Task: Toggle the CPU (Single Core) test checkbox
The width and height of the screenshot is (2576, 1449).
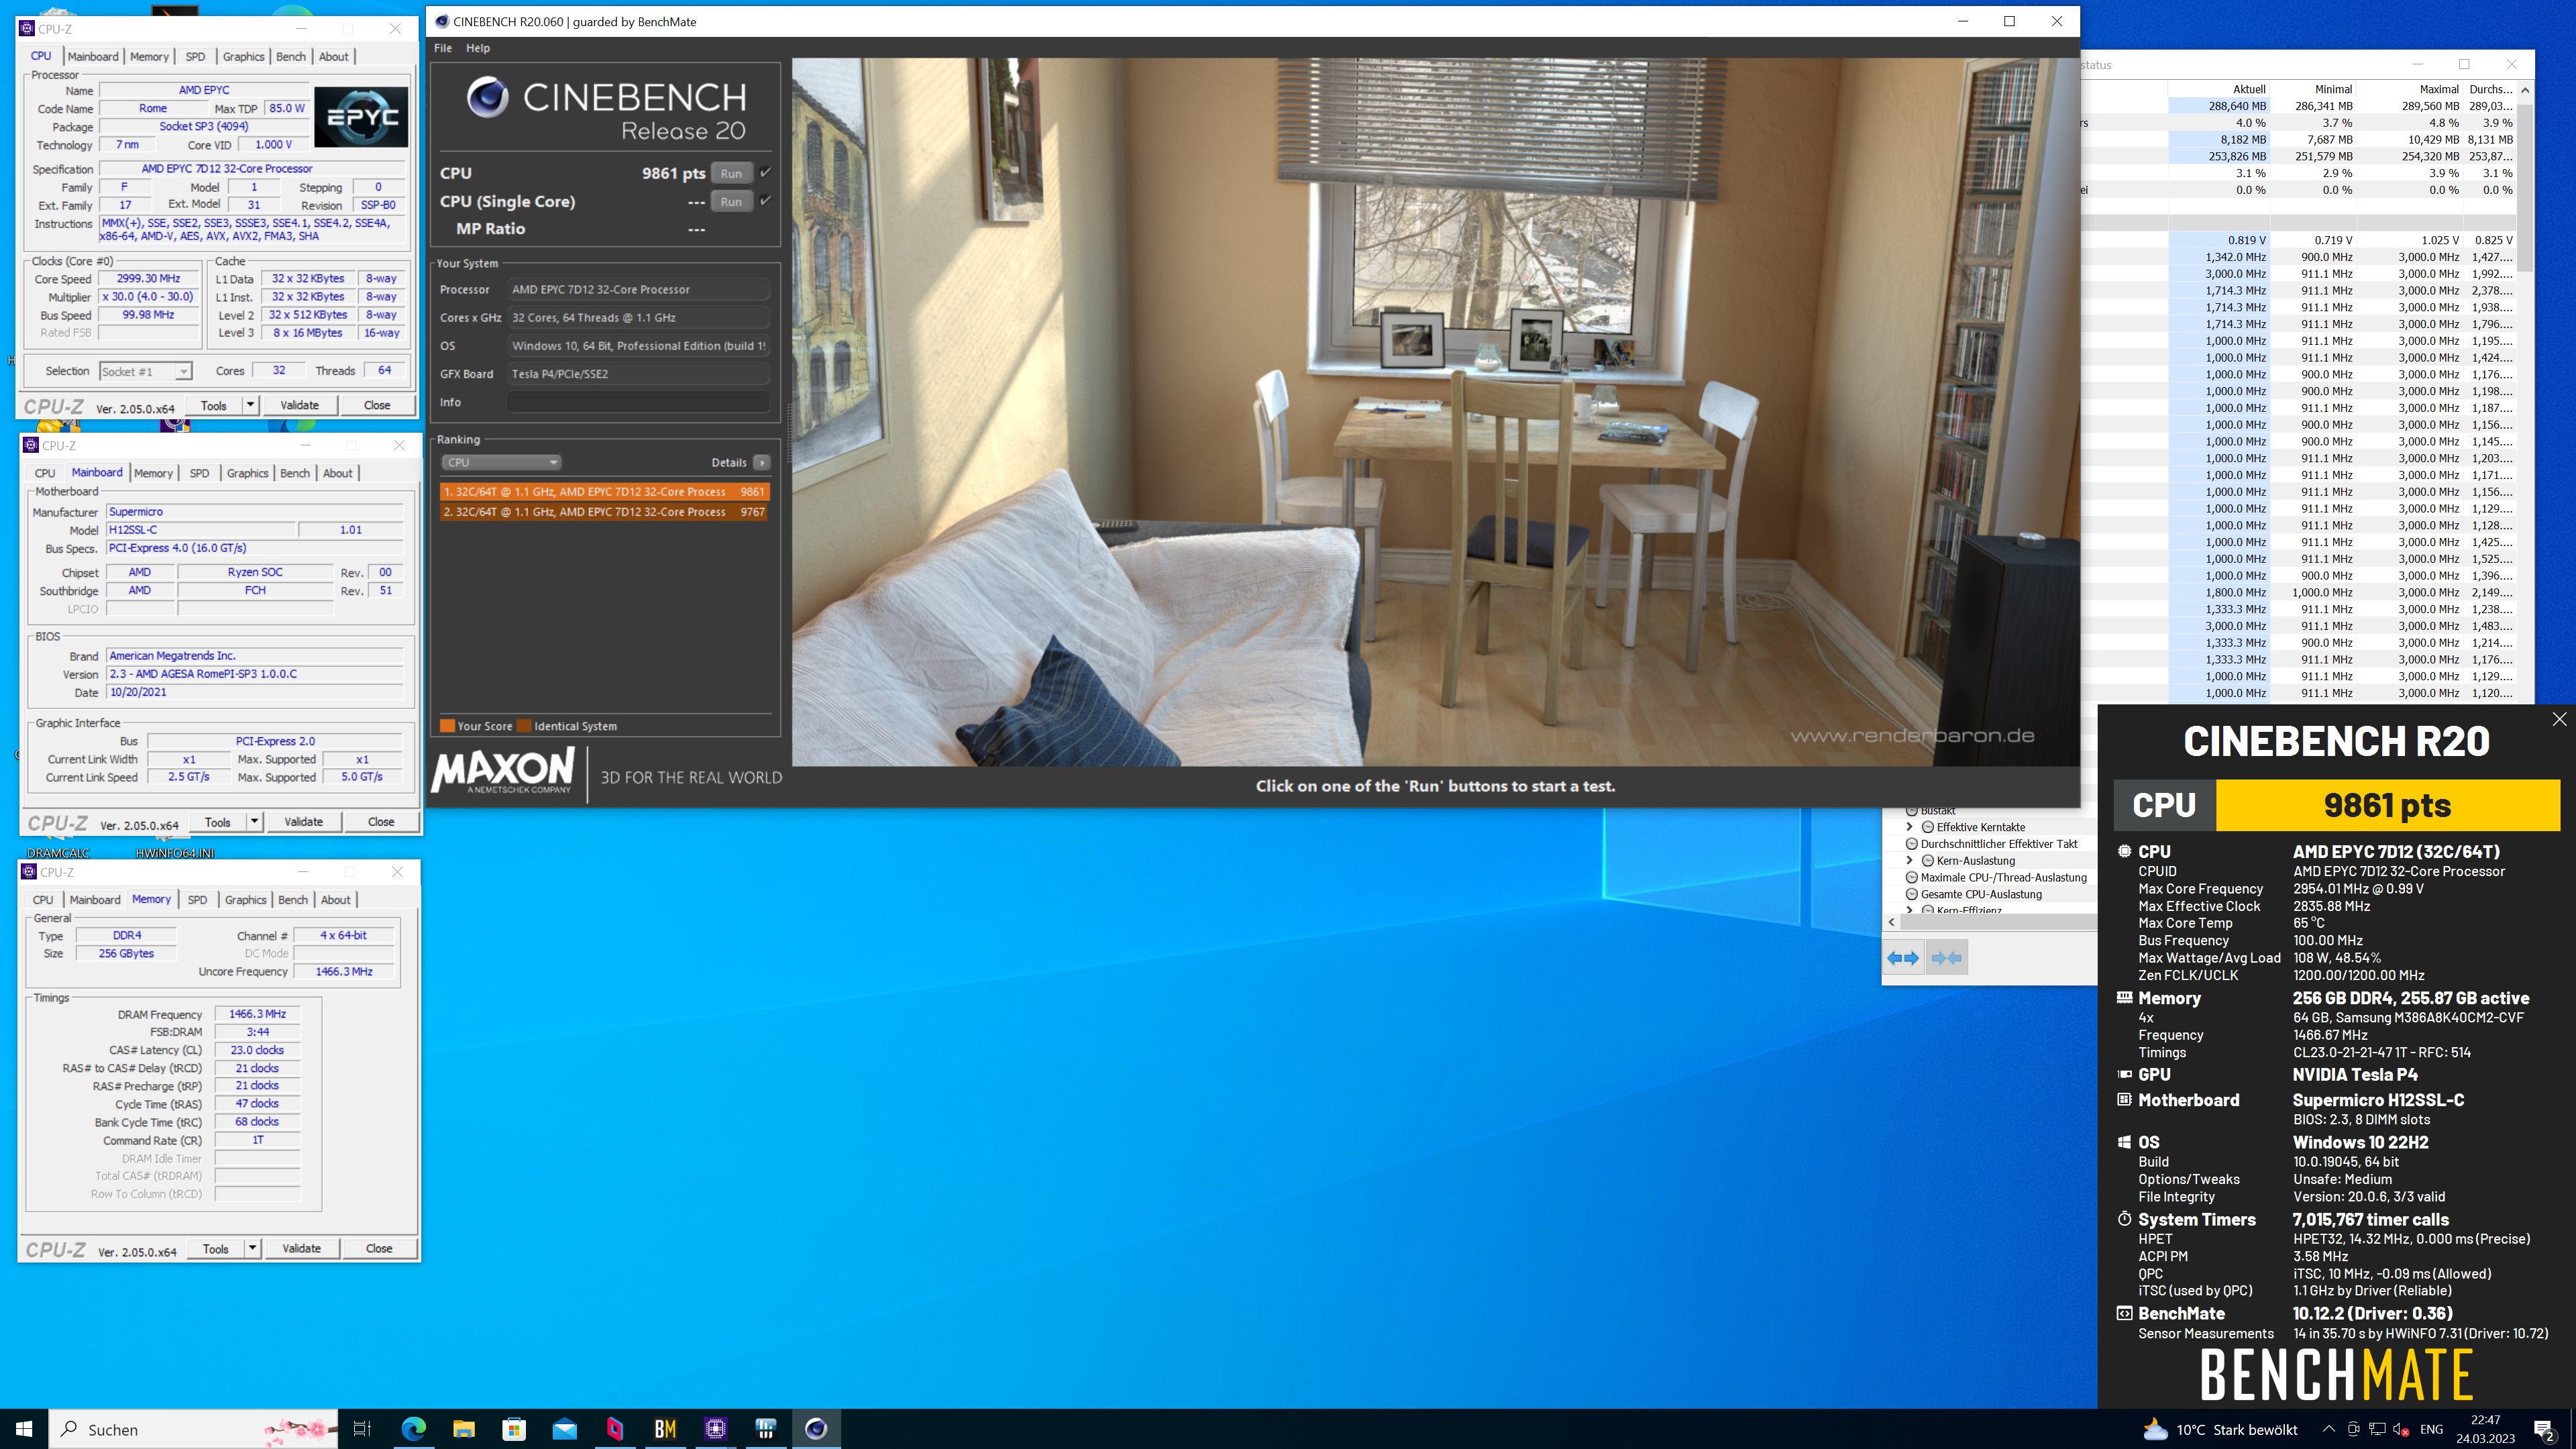Action: (x=765, y=200)
